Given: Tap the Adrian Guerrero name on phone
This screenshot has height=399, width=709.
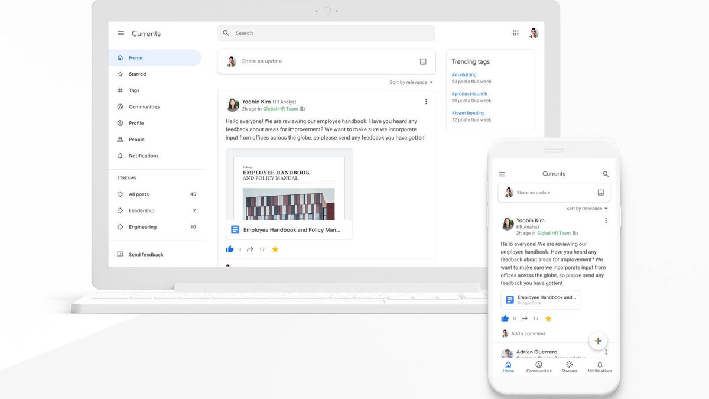Looking at the screenshot, I should coord(536,352).
